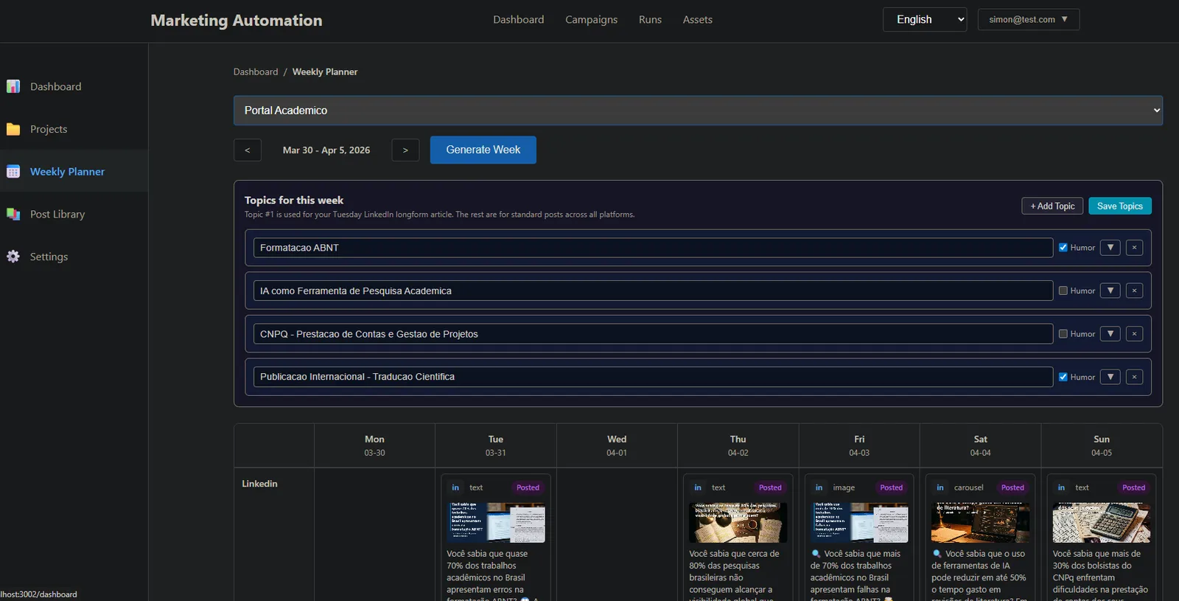Image resolution: width=1179 pixels, height=601 pixels.
Task: Check Humor for CNPQ Prestacao de Contas
Action: point(1063,334)
